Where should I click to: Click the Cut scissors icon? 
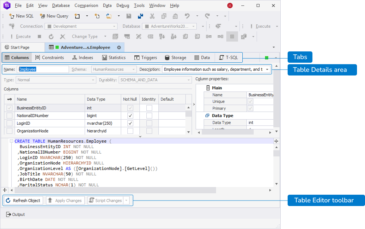click(152, 16)
